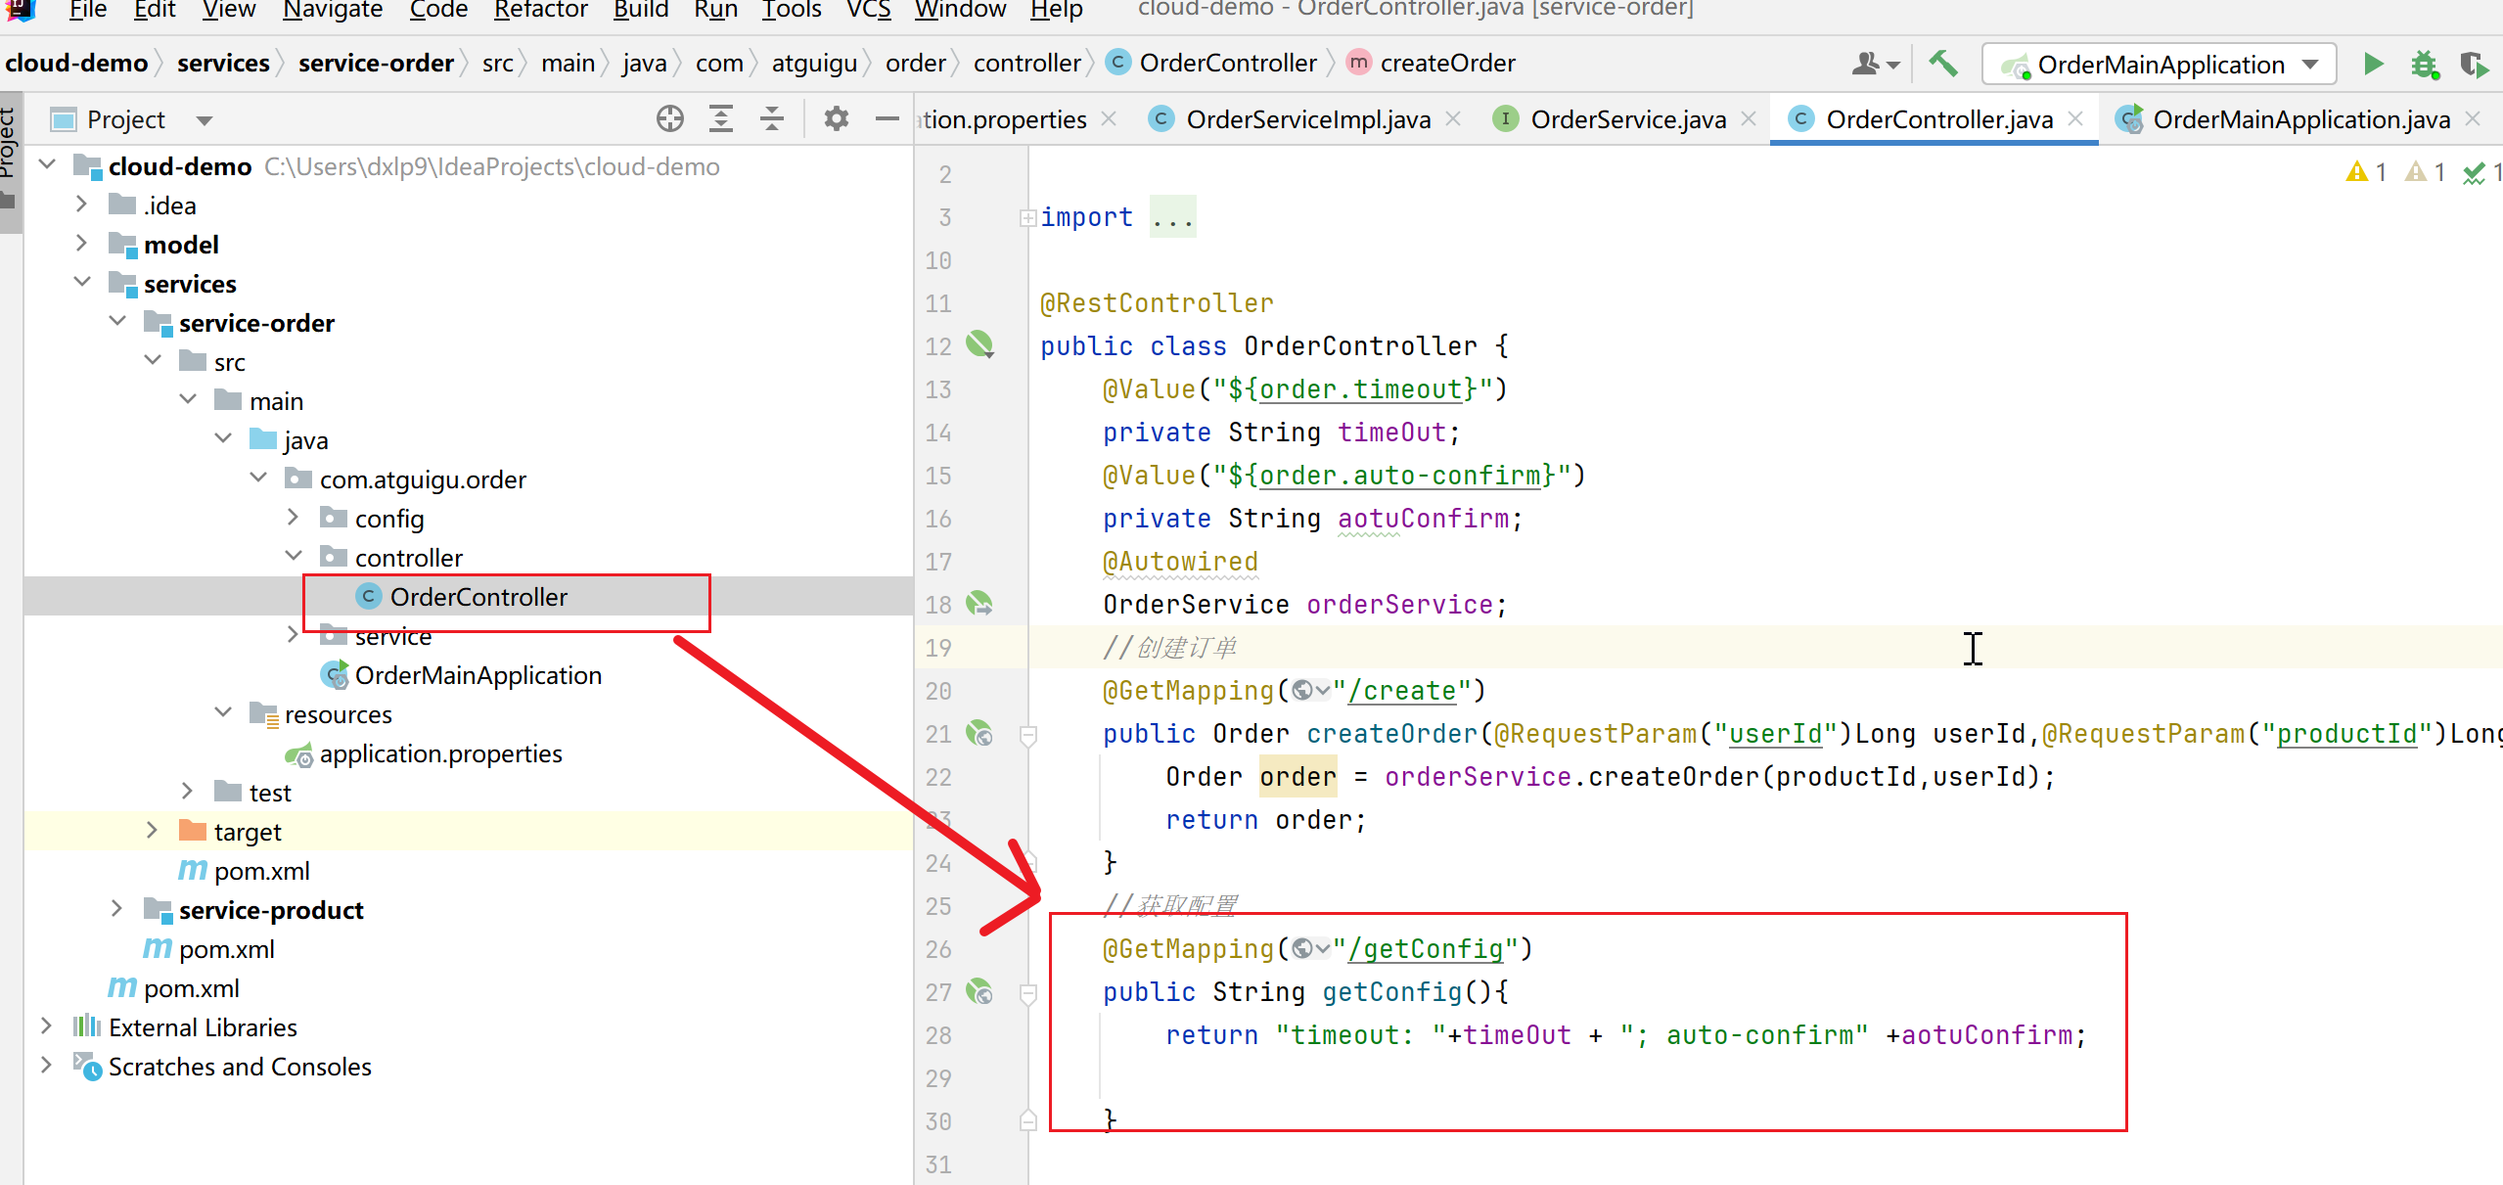Toggle code fold at createOrder method
2503x1185 pixels.
coord(1027,734)
